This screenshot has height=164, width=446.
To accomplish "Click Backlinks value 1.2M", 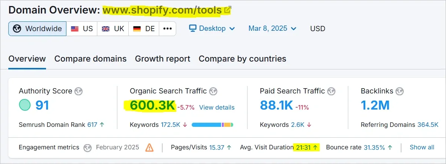I will tap(375, 105).
